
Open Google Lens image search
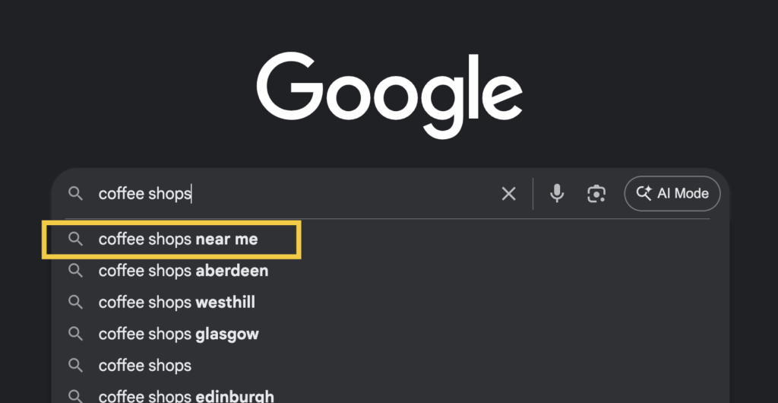(596, 194)
